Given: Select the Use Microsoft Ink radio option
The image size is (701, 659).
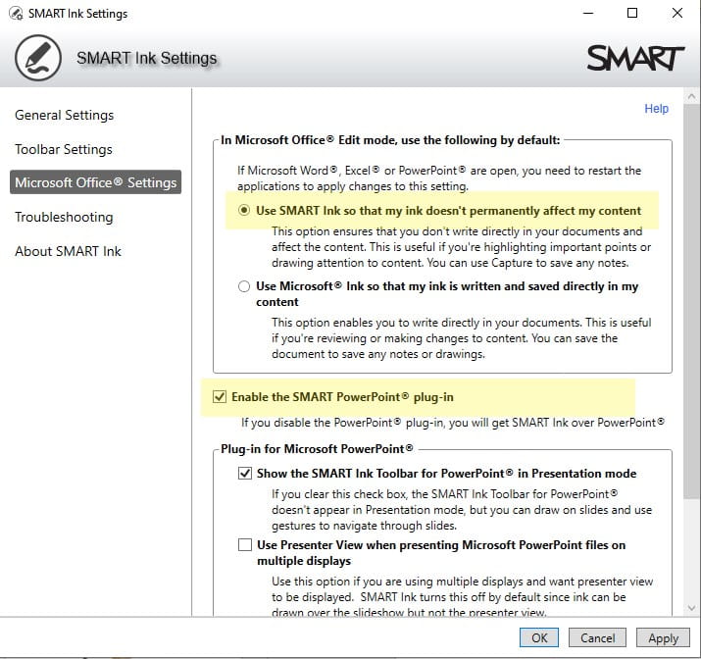Looking at the screenshot, I should pos(244,287).
